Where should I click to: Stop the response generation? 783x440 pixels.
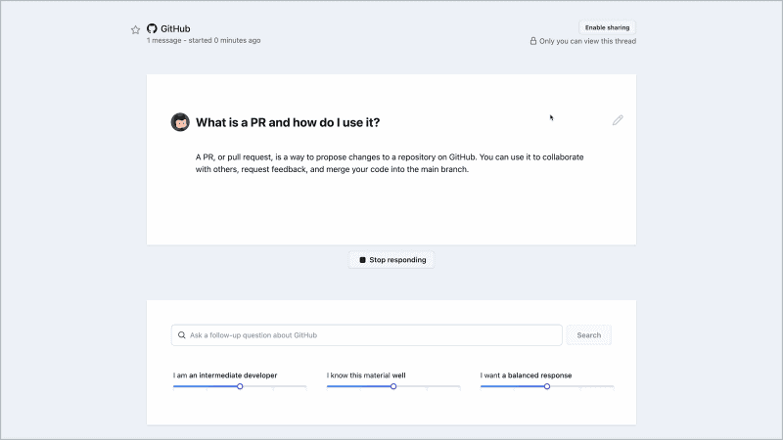pyautogui.click(x=392, y=260)
